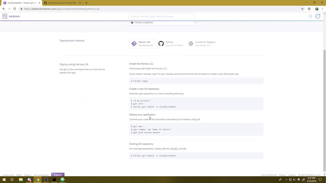
Task: Click the git:remote command under Existing Git repository
Action: (154, 156)
